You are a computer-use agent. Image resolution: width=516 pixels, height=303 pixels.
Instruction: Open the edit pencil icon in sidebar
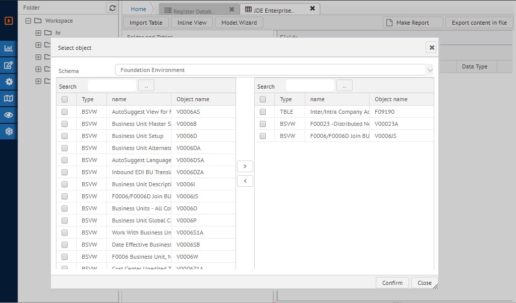click(9, 65)
